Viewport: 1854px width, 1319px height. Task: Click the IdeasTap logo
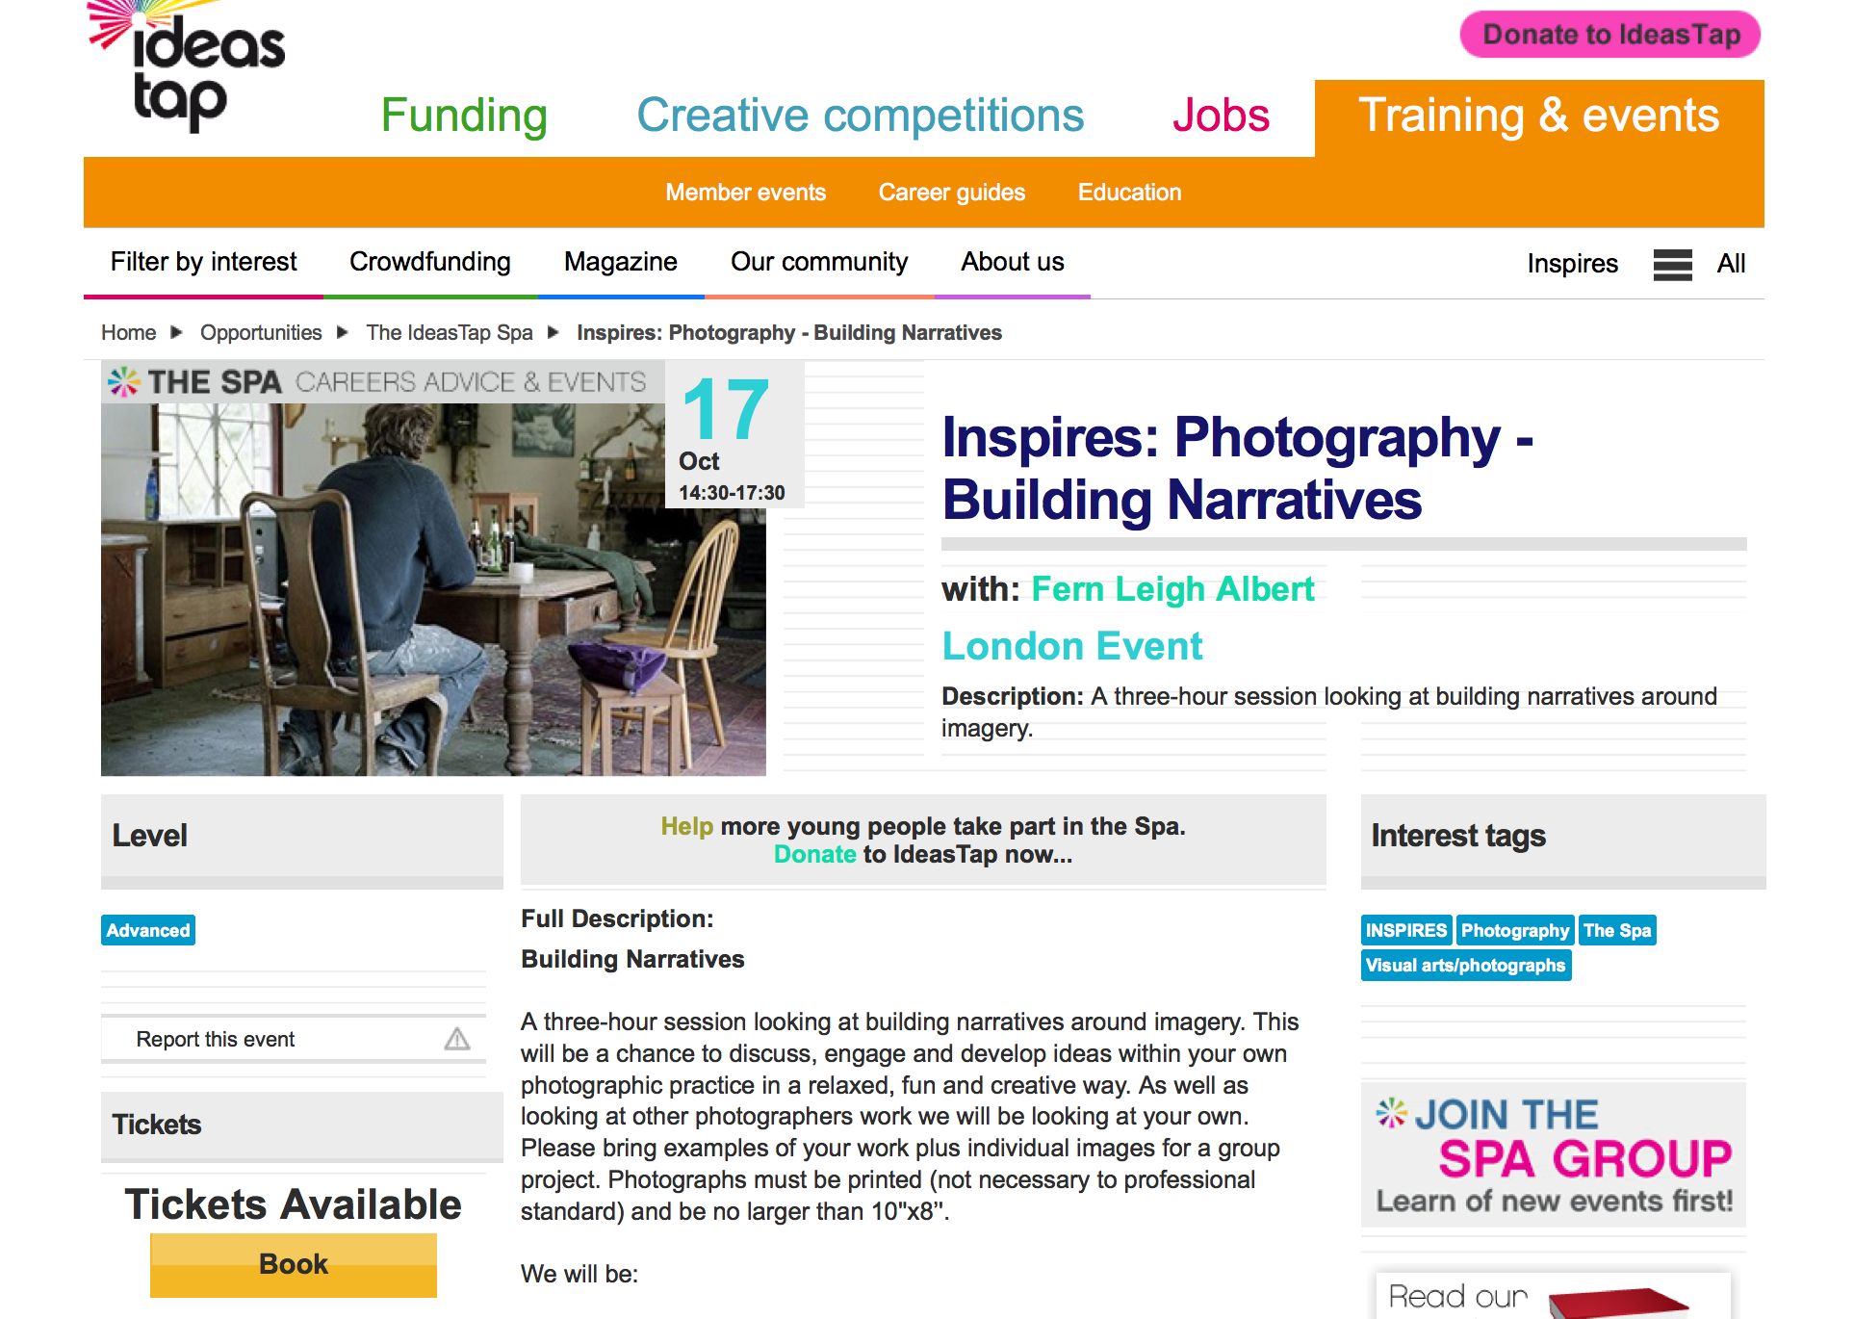[186, 65]
